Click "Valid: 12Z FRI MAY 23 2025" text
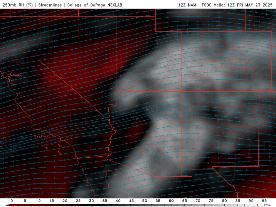Viewport: 276px width, 207px height. tap(243, 5)
